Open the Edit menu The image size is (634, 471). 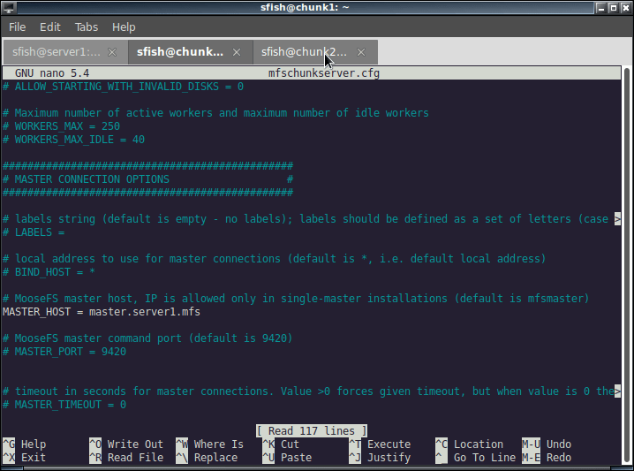[x=50, y=27]
